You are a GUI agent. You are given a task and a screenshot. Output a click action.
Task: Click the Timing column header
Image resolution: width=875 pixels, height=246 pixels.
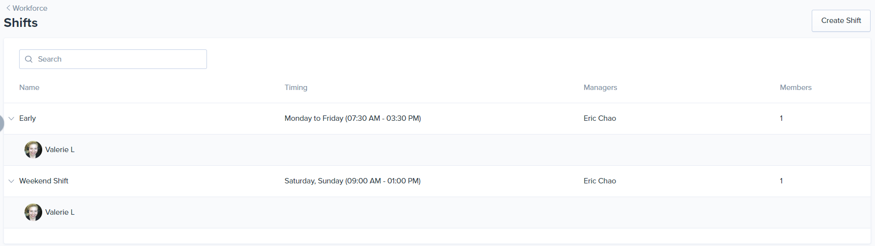pyautogui.click(x=296, y=88)
